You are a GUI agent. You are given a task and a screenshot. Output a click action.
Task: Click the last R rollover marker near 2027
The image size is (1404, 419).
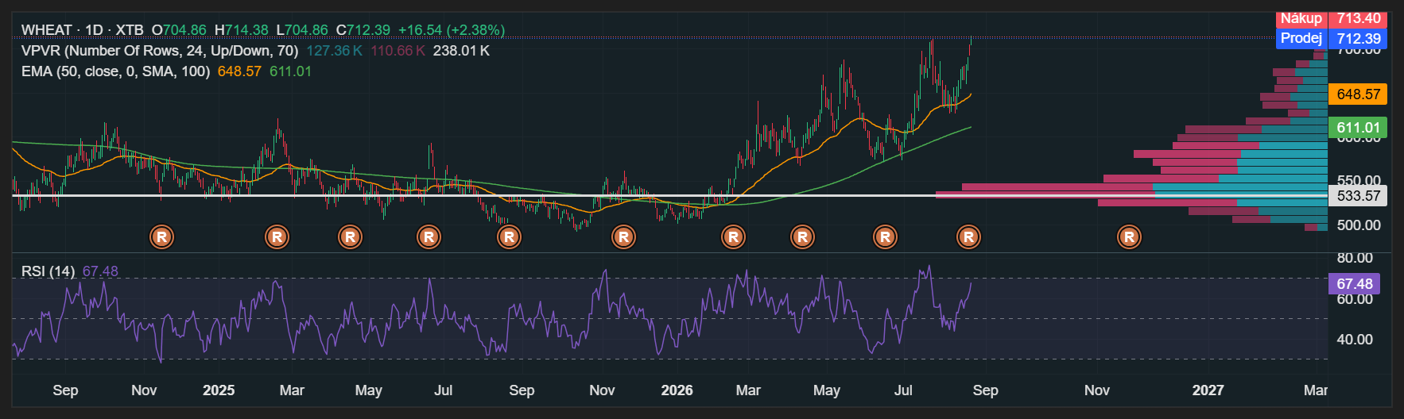click(1129, 236)
